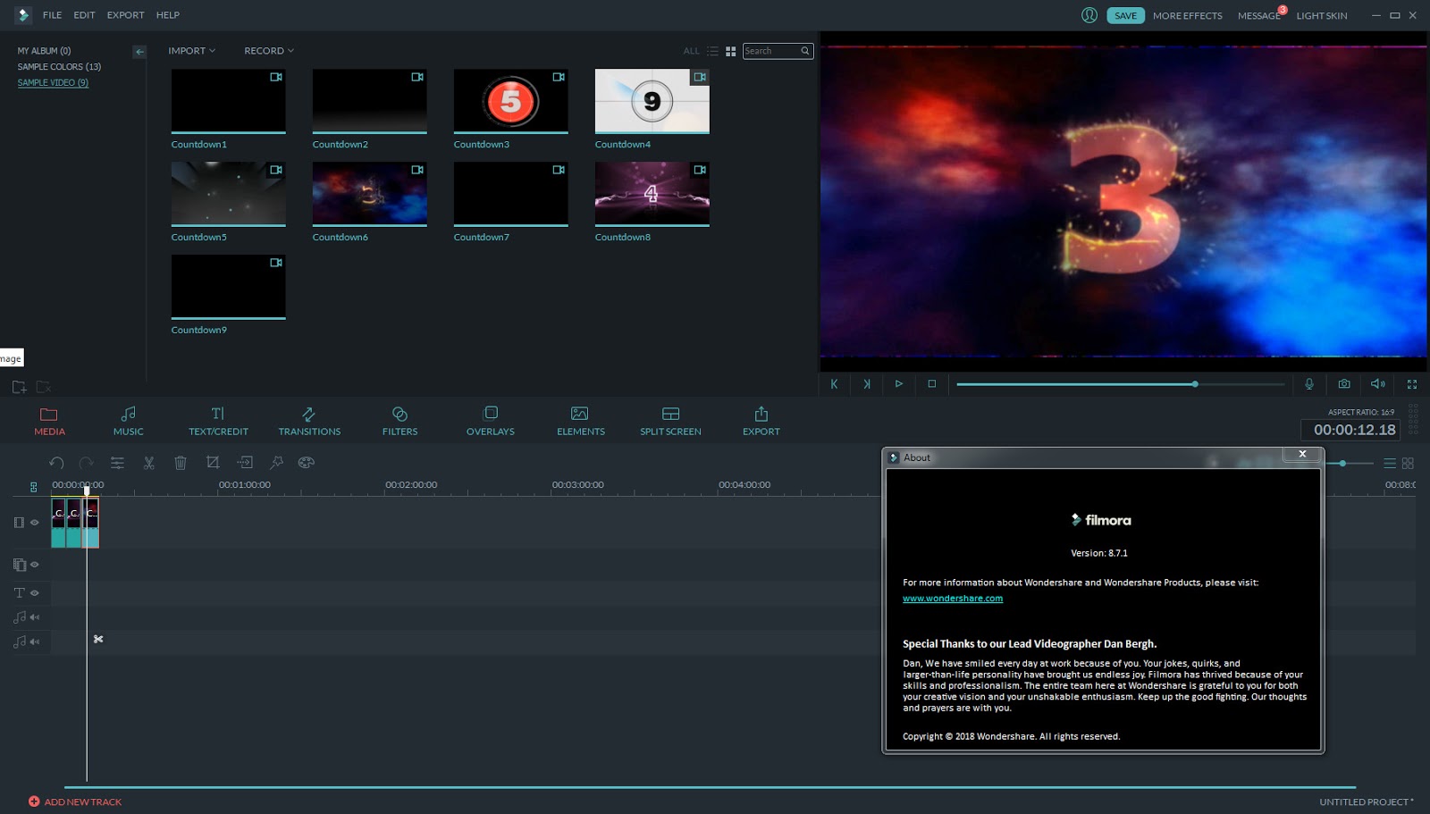The image size is (1430, 814).
Task: Expand the Import dropdown
Action: (192, 51)
